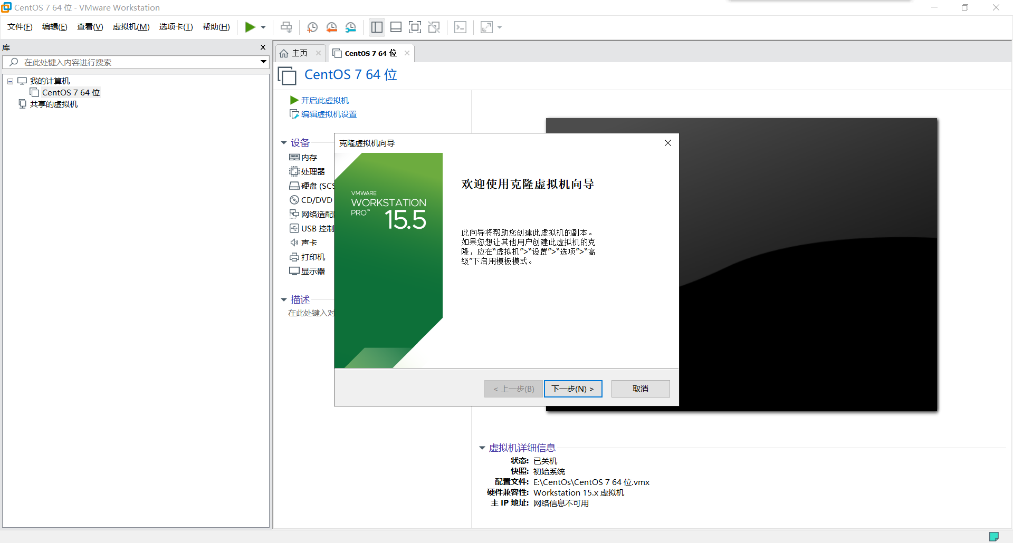Open the 帮助(H) menu
1013x543 pixels.
(216, 27)
